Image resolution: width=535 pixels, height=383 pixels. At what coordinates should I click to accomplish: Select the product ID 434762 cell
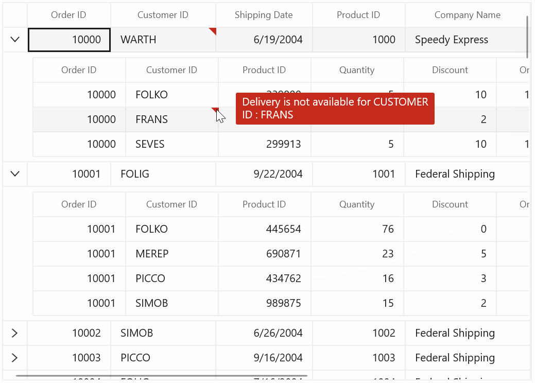point(265,278)
